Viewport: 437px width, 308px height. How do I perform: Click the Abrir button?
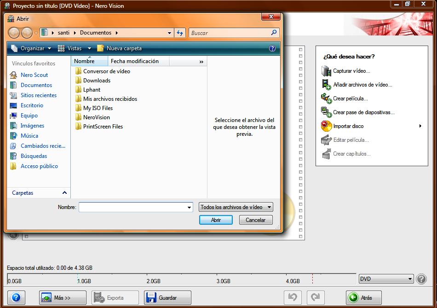[216, 220]
